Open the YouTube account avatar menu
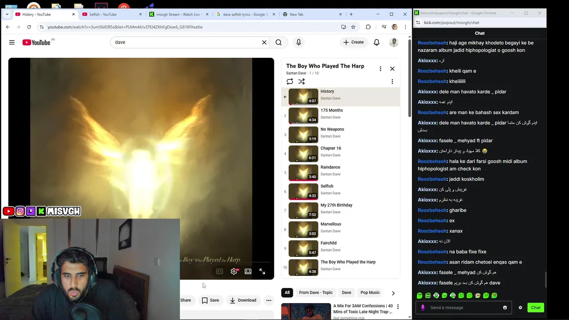 [394, 42]
